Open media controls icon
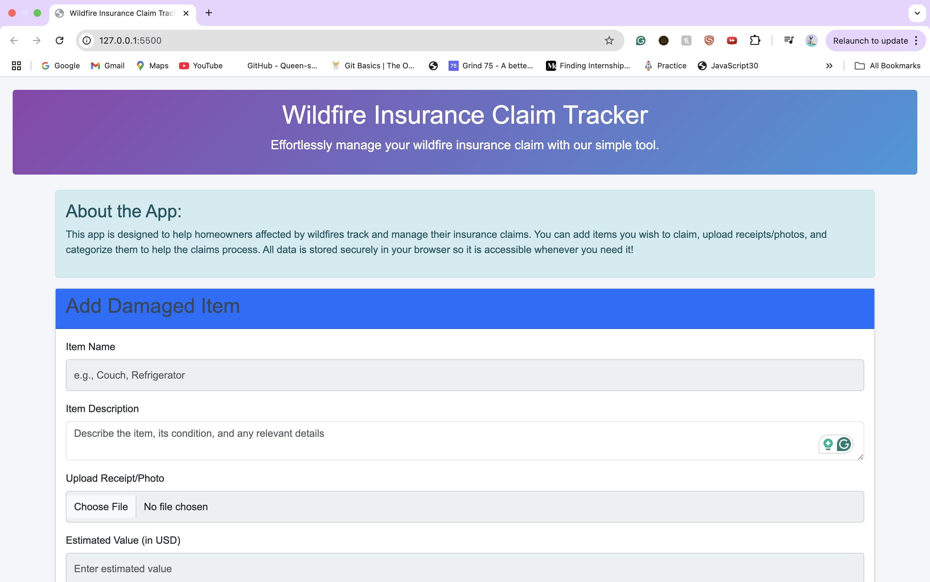Screen dimensions: 930x582 (x=789, y=40)
